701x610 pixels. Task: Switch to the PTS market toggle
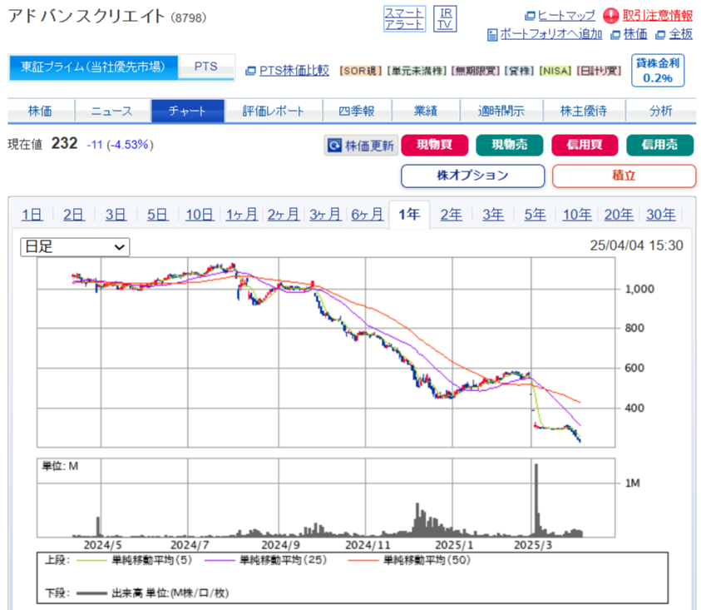point(206,67)
